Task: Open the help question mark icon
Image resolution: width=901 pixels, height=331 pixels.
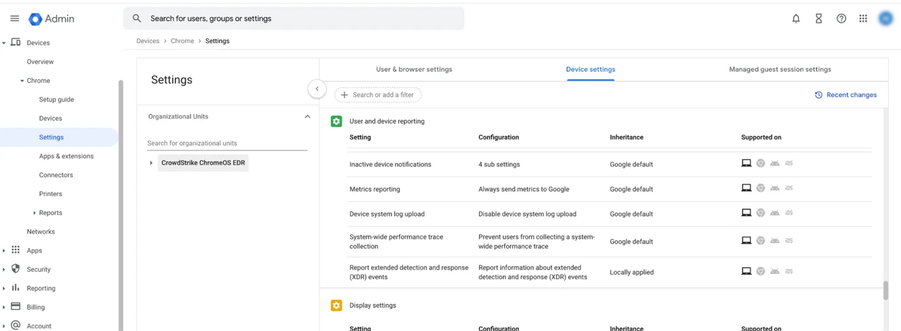Action: pos(841,19)
